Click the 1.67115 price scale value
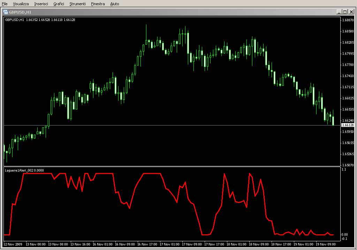This screenshot has height=250, width=357. click(348, 87)
